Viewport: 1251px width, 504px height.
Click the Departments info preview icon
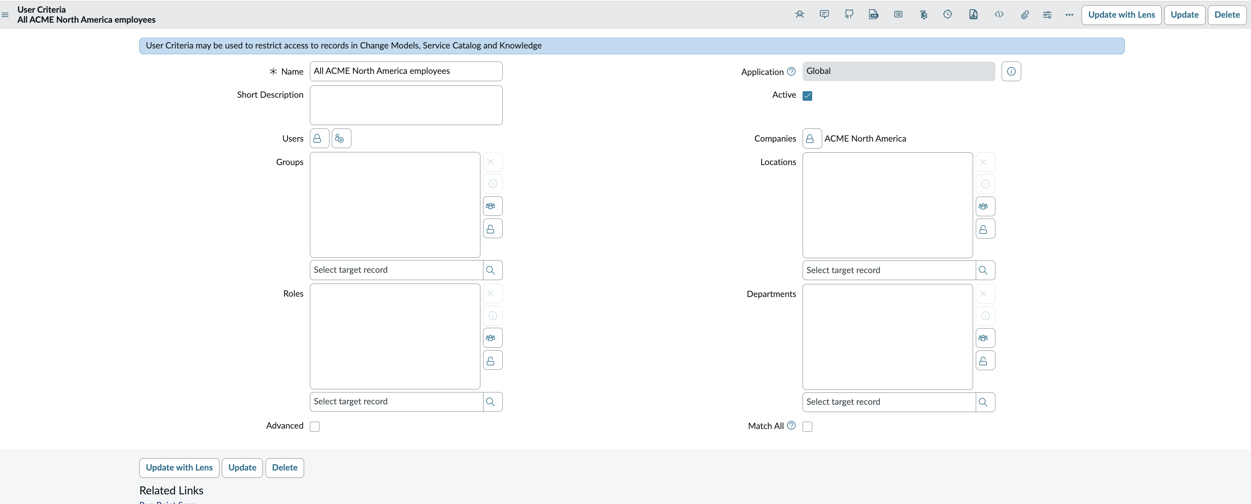pos(985,316)
